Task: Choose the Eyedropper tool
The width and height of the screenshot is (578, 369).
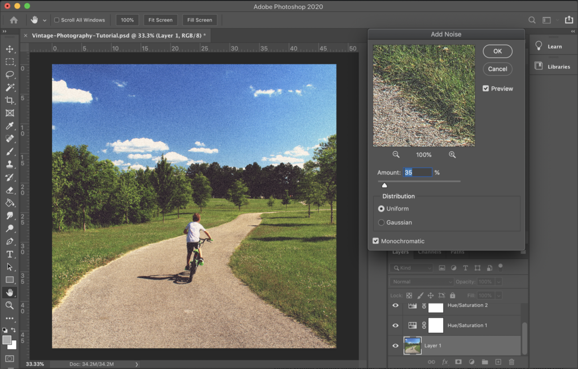Action: [x=10, y=126]
